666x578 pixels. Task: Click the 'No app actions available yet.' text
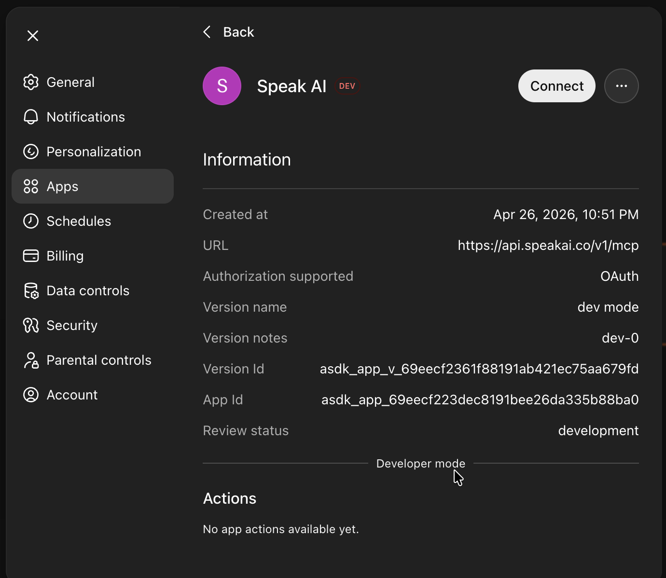tap(281, 529)
